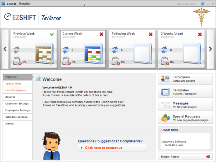Open Current Week colored schedule grid
This screenshot has height=162, width=216.
coord(94,53)
